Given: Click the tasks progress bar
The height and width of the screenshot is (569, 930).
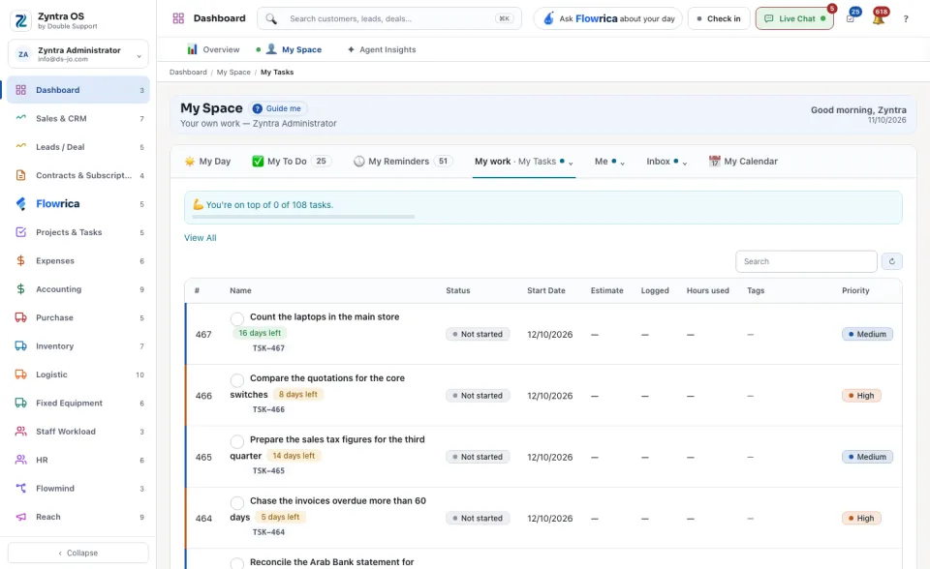Looking at the screenshot, I should pyautogui.click(x=303, y=217).
